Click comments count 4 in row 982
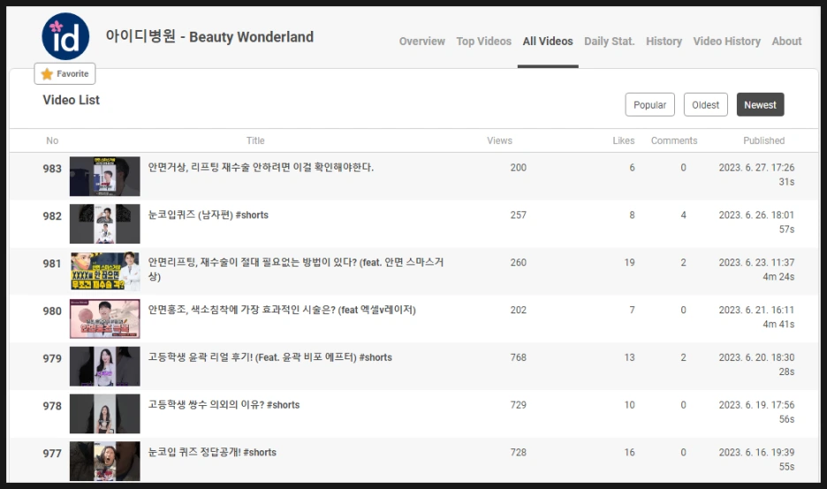Viewport: 827px width, 489px height. point(684,215)
